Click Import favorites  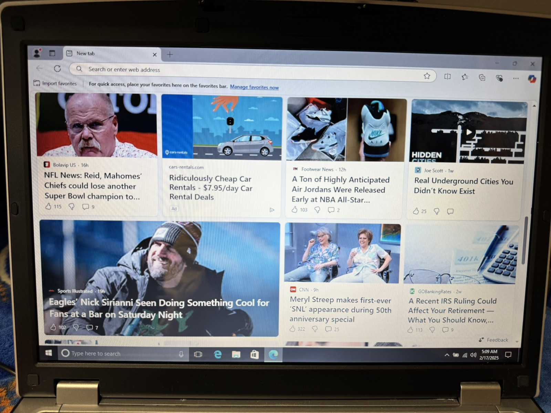pos(55,83)
